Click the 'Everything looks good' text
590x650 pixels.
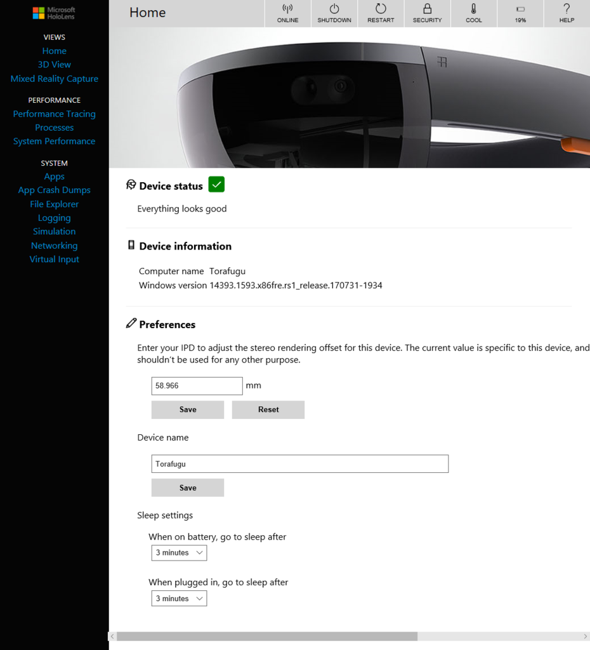(182, 209)
